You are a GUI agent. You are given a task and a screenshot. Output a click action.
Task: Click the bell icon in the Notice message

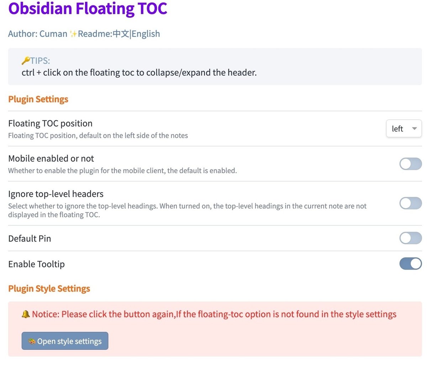tap(26, 314)
